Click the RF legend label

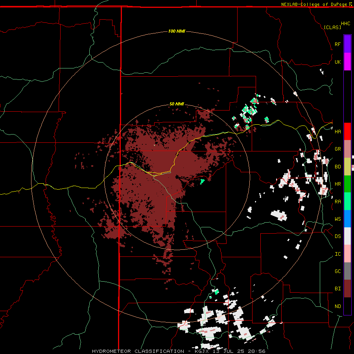click(x=337, y=44)
